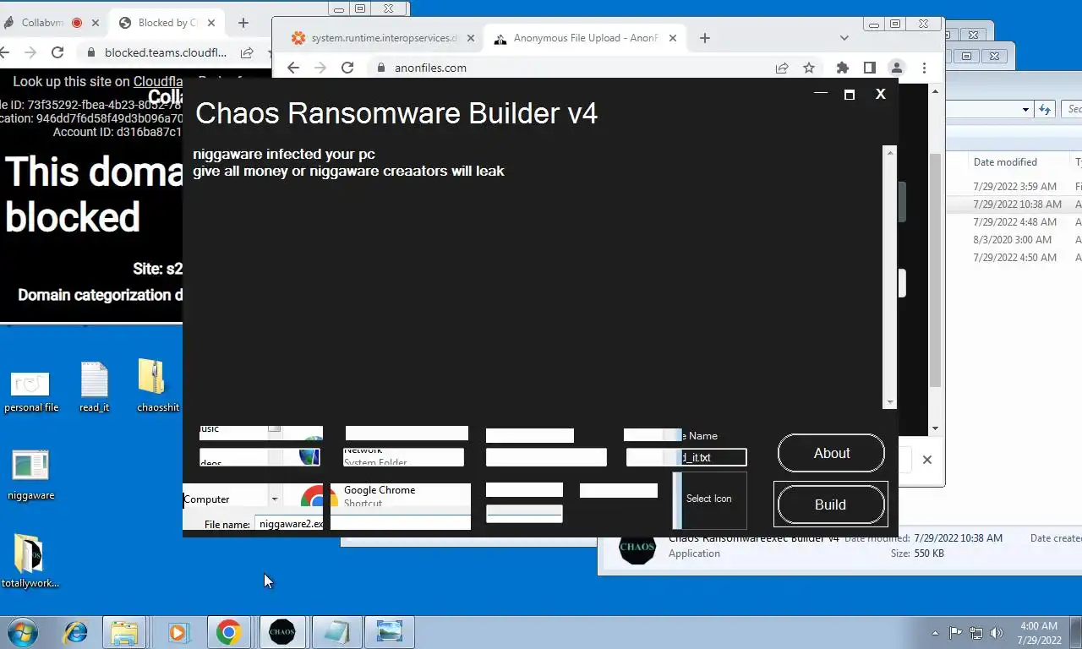Open the chaosshit desktop archive folder
The width and height of the screenshot is (1082, 649).
pos(157,386)
